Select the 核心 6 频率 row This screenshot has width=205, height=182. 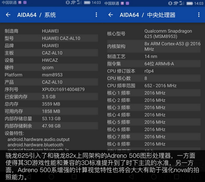click(154, 129)
